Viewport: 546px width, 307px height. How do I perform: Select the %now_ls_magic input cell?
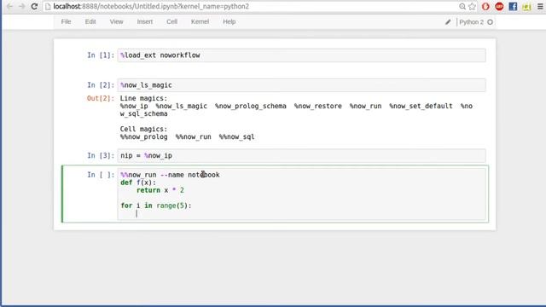coord(301,85)
